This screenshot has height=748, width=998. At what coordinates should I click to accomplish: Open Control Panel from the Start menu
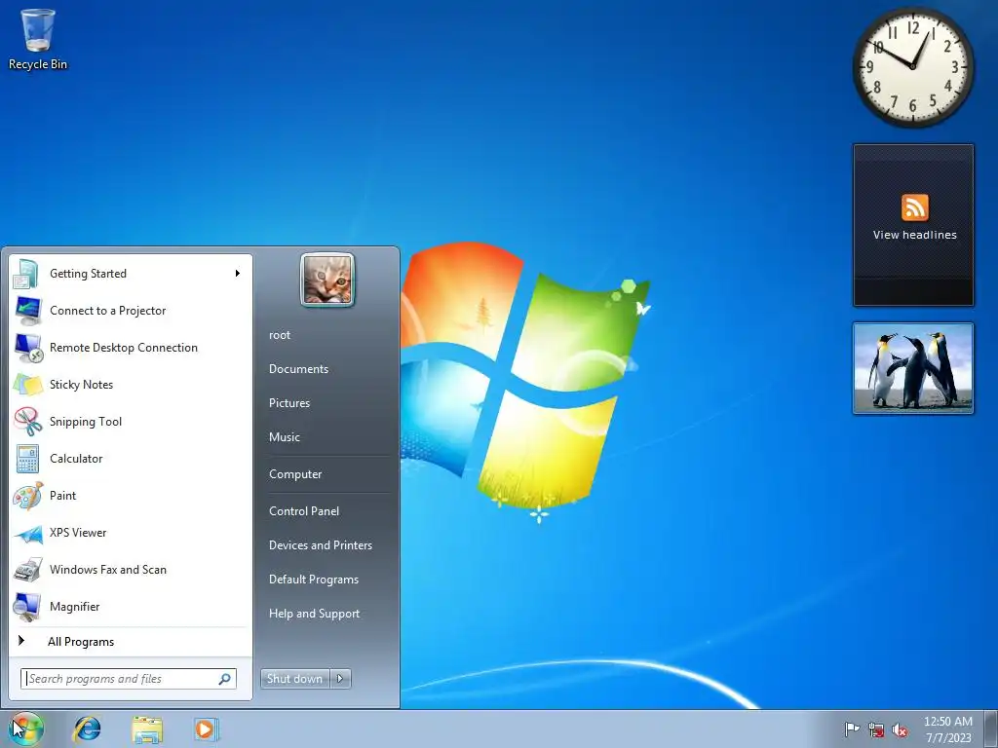304,511
